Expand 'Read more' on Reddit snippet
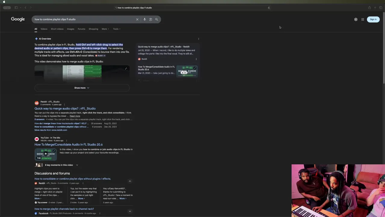Viewport: 385px width, 217px height. [75, 116]
